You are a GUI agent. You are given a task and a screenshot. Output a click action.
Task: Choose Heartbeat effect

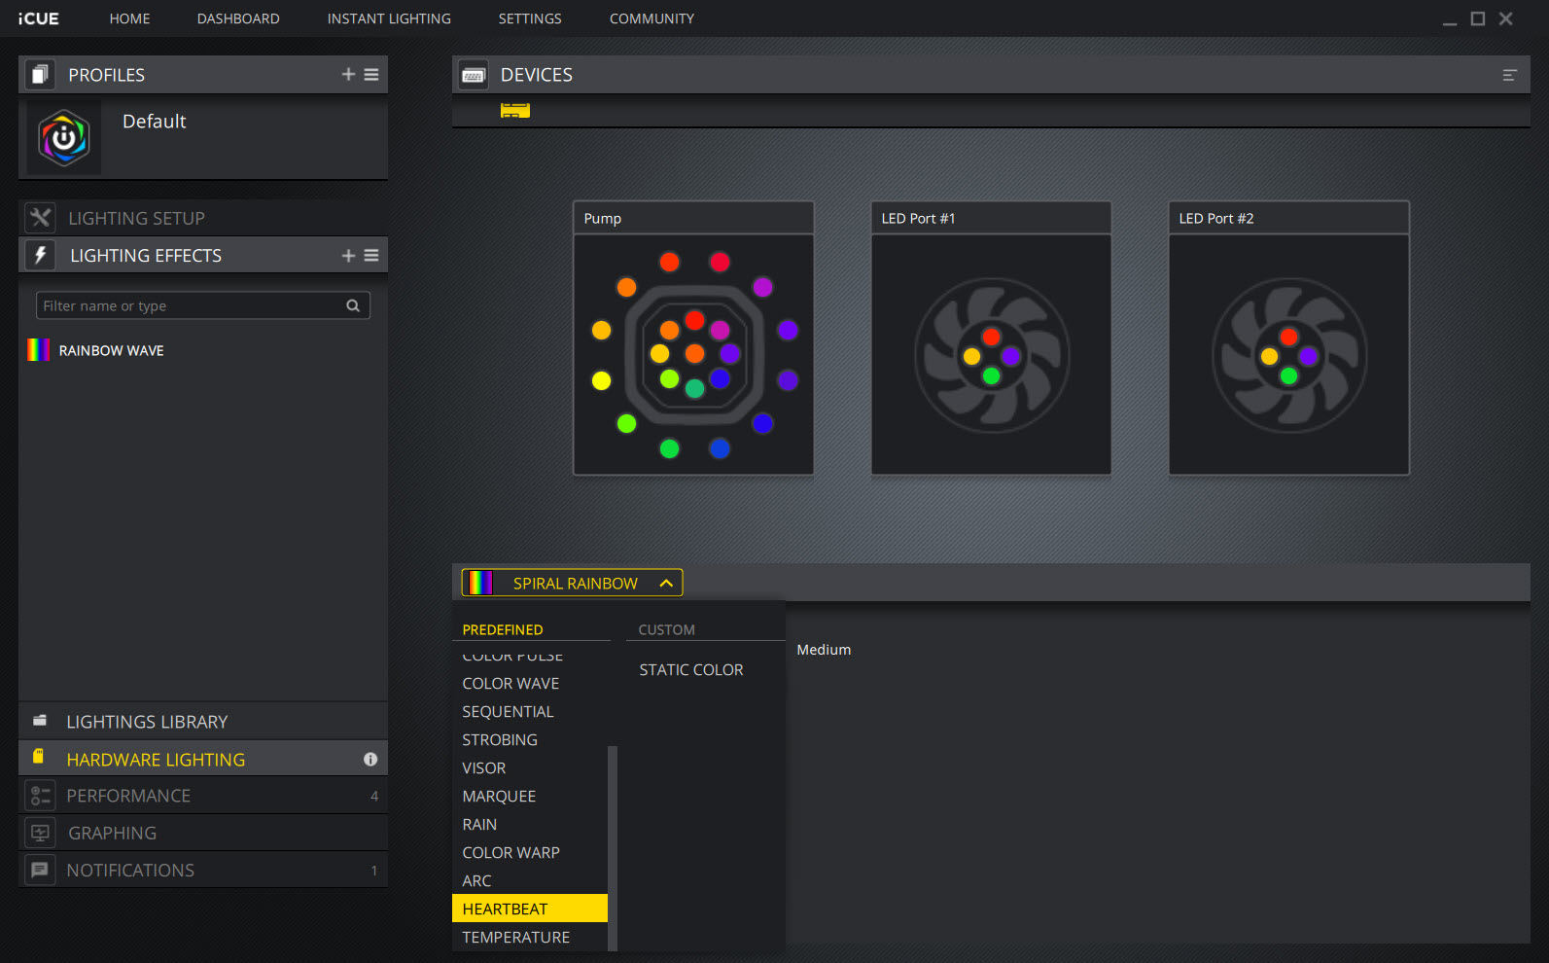(530, 909)
